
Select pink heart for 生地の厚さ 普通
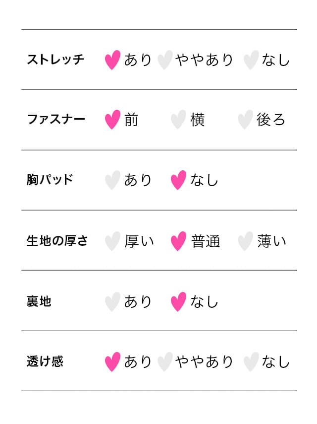(x=178, y=241)
